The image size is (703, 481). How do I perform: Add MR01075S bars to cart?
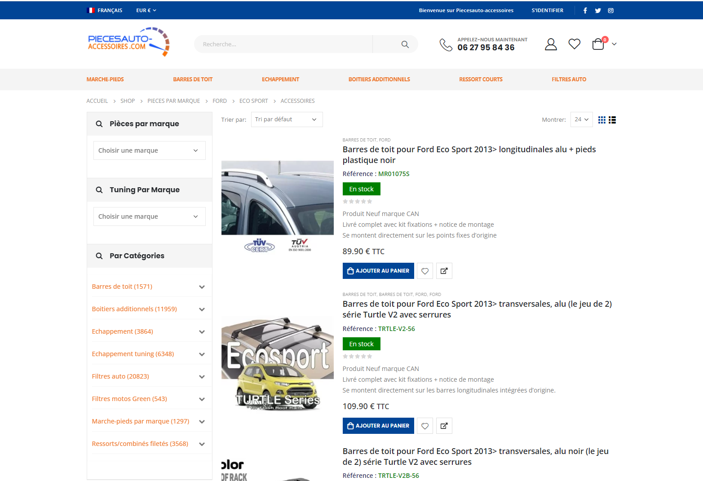(378, 271)
